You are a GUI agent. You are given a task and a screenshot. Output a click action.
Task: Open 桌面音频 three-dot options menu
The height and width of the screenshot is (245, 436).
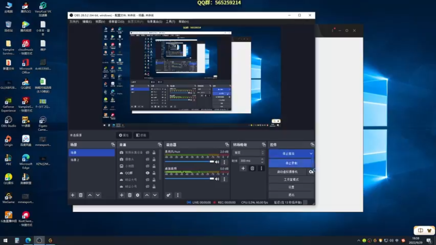[x=225, y=179]
